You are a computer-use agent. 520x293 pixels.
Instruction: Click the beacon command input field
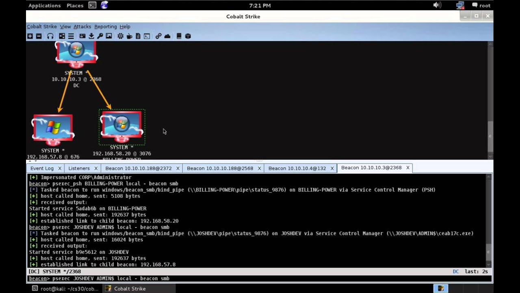coord(260,279)
